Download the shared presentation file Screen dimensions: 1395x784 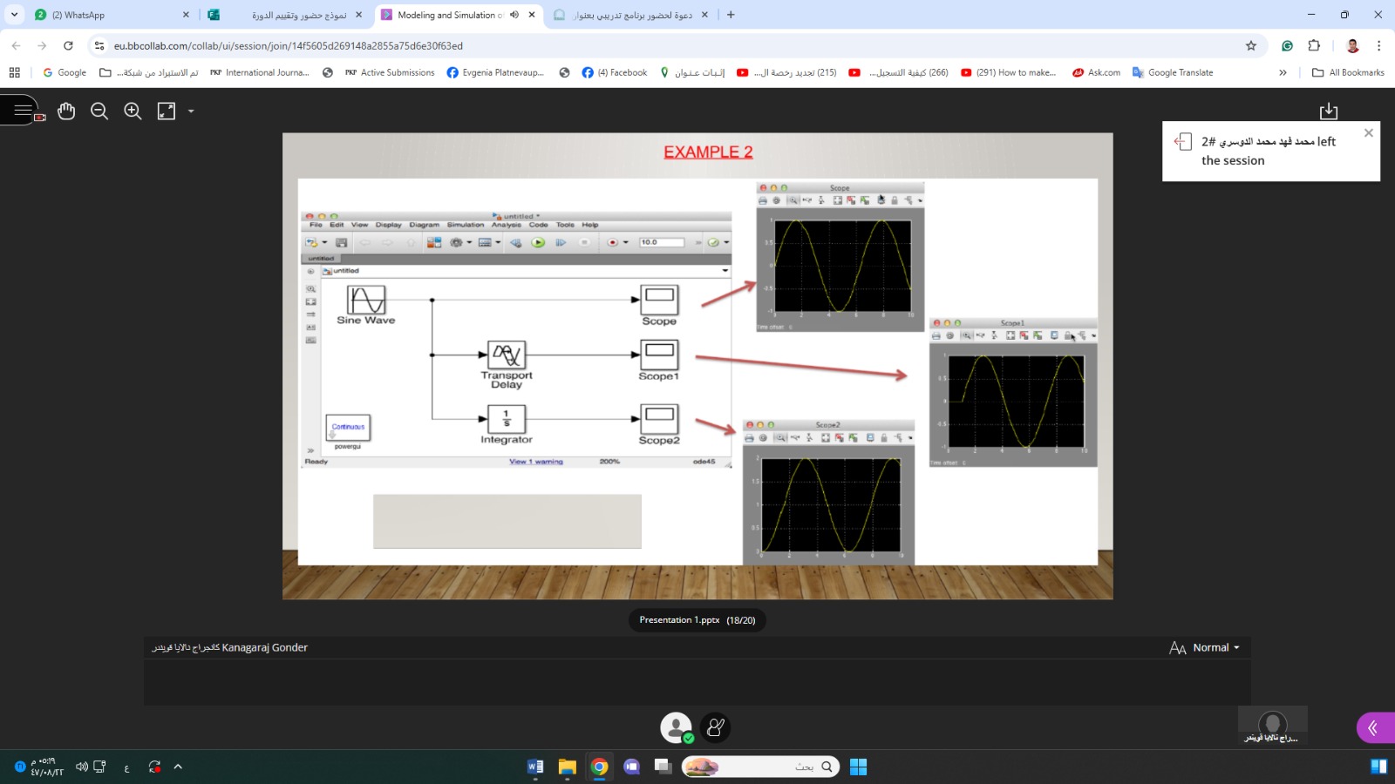[1328, 111]
